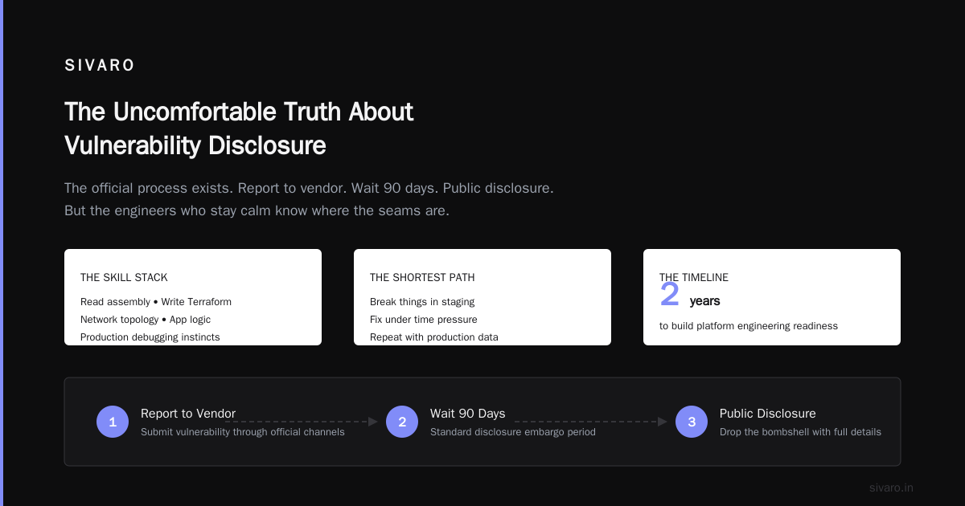Click 'Drop the bombshell with full details' text
Screen dimensions: 965x506
(x=800, y=432)
